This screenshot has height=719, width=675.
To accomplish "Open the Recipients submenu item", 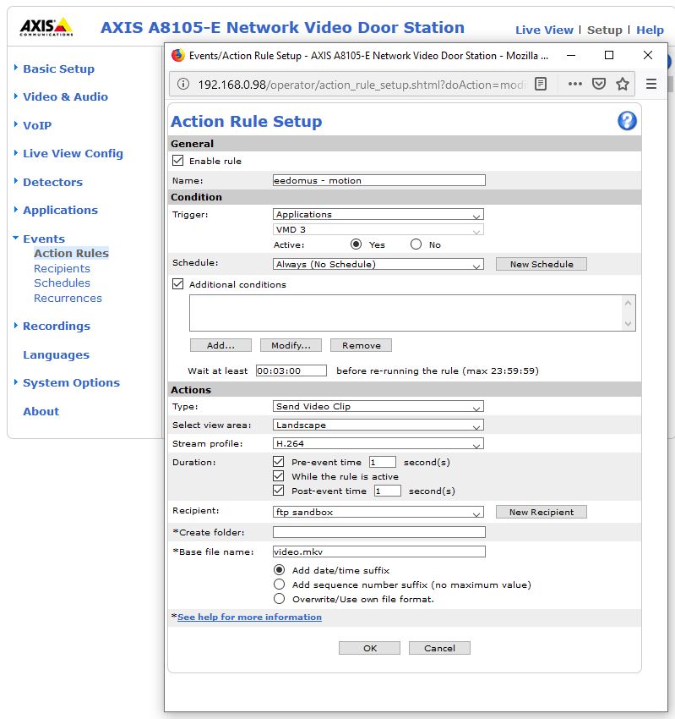I will pos(62,268).
